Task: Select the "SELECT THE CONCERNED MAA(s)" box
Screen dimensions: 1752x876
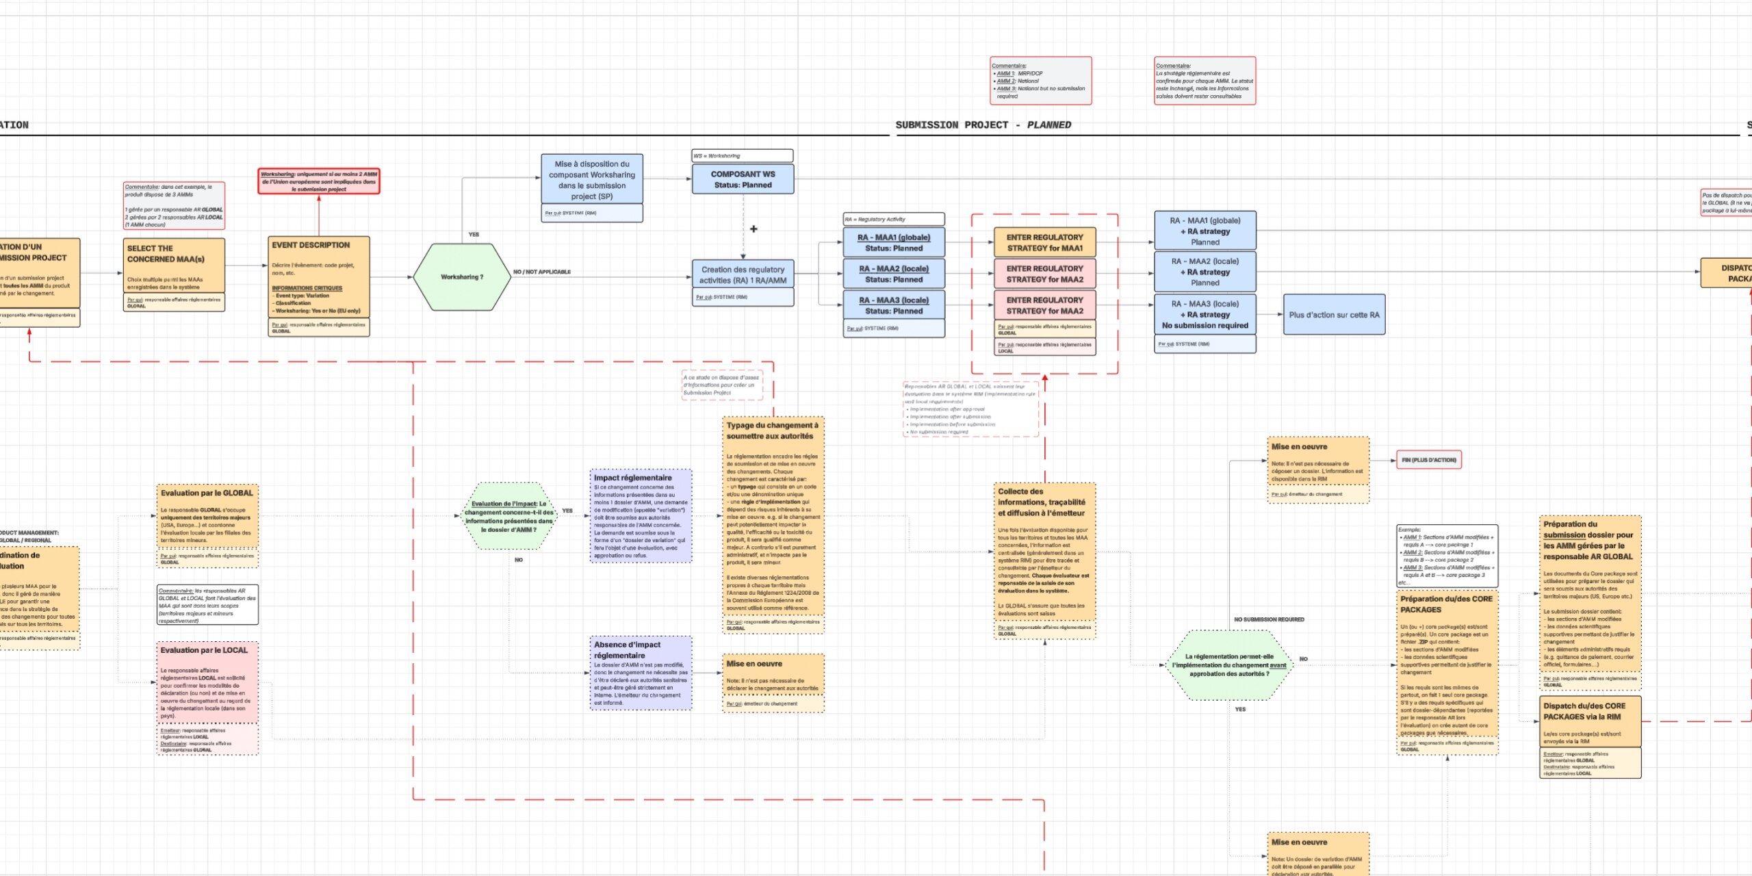Action: click(175, 266)
